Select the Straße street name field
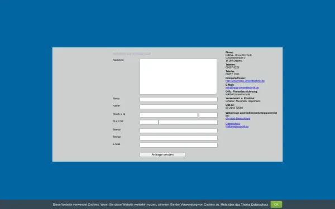This screenshot has height=209, width=335. pyautogui.click(x=169, y=115)
